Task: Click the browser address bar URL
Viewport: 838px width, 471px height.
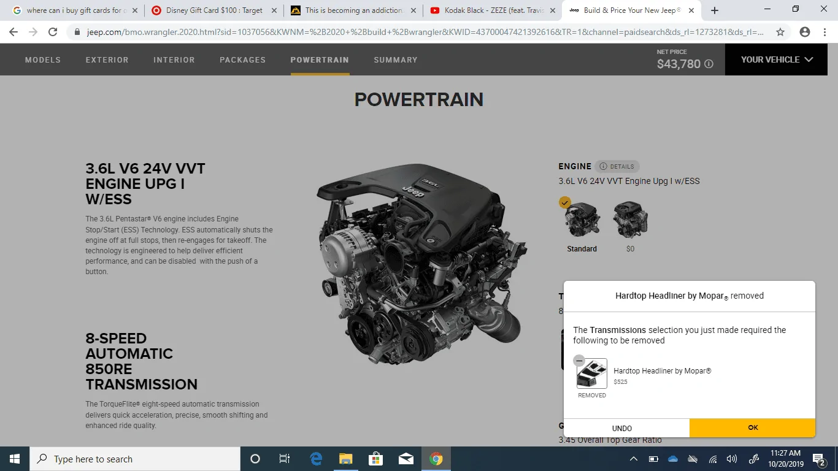Action: pyautogui.click(x=425, y=33)
